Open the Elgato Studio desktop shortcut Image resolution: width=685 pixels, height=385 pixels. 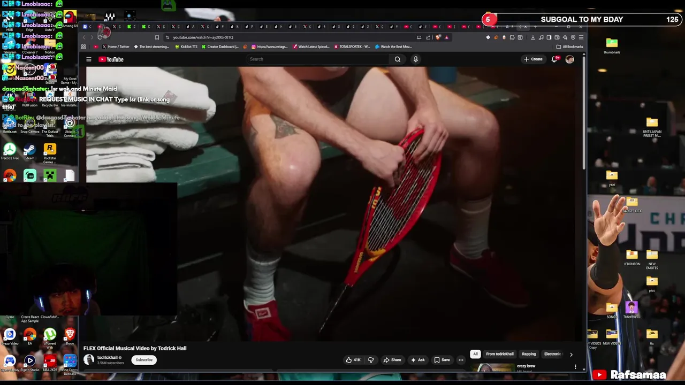click(29, 363)
